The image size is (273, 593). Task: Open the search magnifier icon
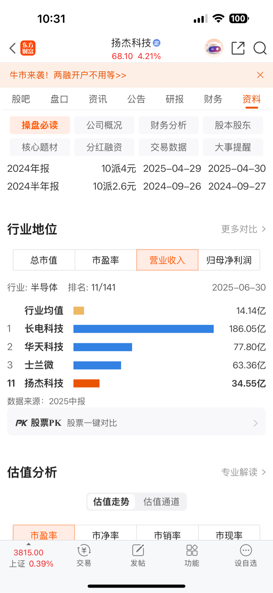point(260,48)
